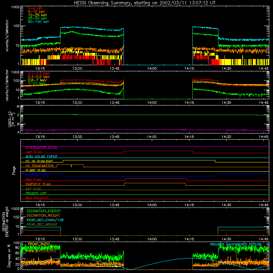Click the 13:45 tick under the Flags panel
Image resolution: width=273 pixels, height=273 pixels.
(x=114, y=205)
